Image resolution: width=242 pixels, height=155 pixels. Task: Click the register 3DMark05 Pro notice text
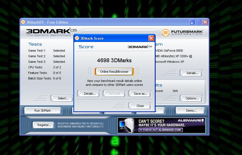pyautogui.click(x=81, y=125)
